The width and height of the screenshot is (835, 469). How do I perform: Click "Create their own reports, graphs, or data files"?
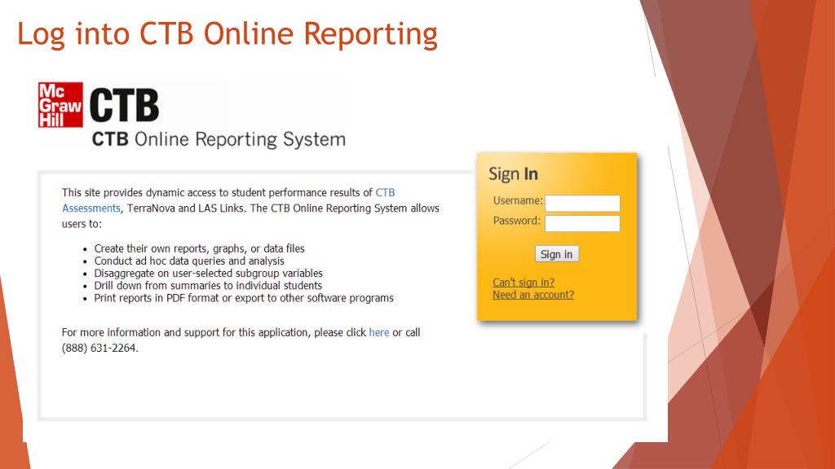click(199, 248)
